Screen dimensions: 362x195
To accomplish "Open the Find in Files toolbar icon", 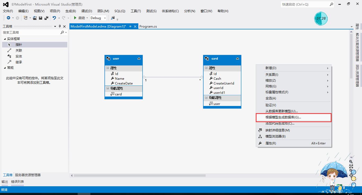I will (113, 18).
